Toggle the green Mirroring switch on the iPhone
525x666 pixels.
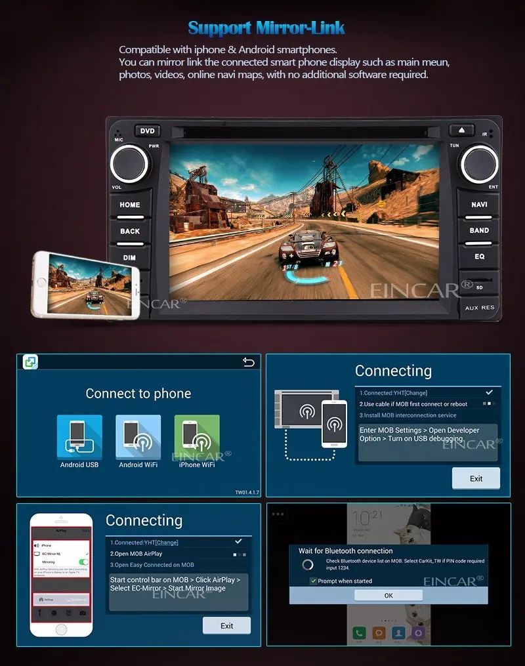[83, 562]
